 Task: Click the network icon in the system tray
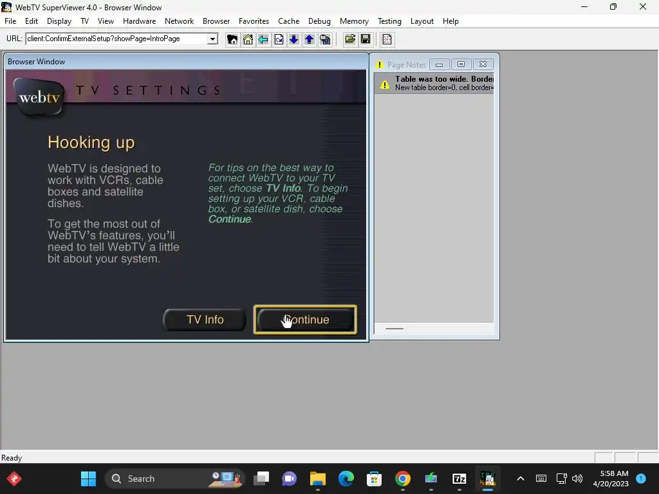561,479
